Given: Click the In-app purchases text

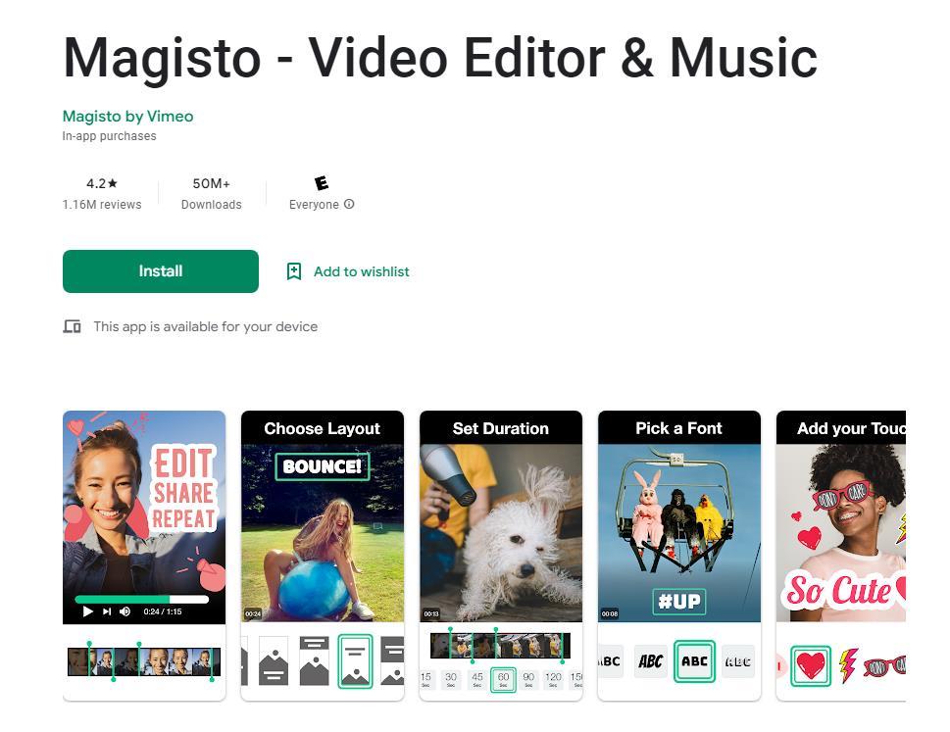Looking at the screenshot, I should coord(109,136).
